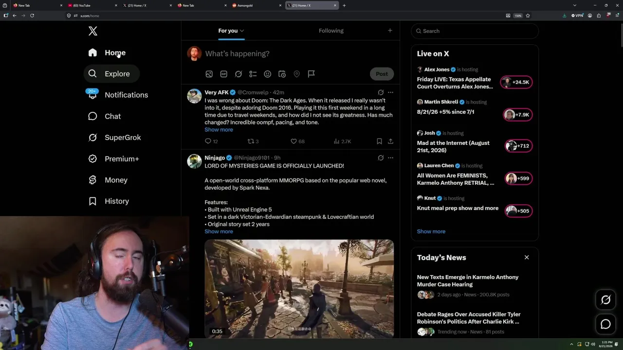Screen dimensions: 623x350
Task: Close the Today's News panel
Action: [x=527, y=257]
